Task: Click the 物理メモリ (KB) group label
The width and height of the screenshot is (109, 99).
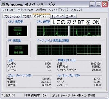Action: point(66,60)
